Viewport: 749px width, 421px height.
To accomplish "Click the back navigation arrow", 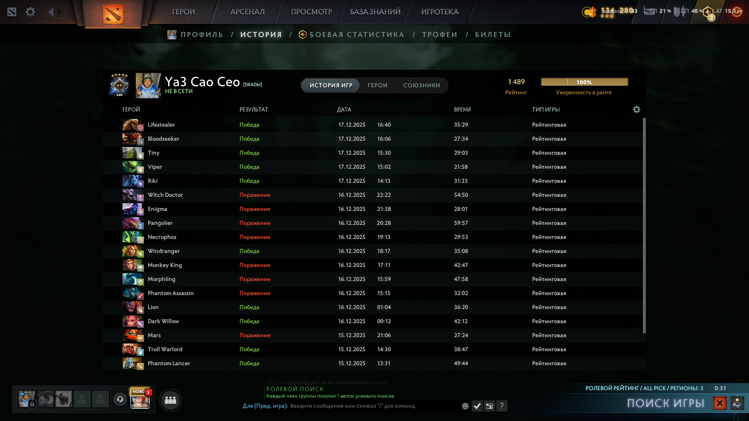I will pos(51,12).
